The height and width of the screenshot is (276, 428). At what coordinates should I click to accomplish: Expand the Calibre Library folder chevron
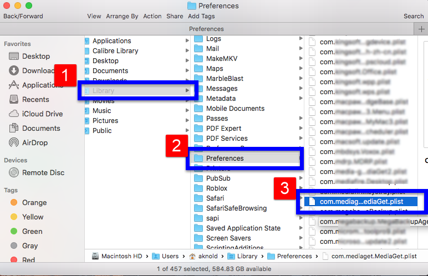(x=187, y=51)
